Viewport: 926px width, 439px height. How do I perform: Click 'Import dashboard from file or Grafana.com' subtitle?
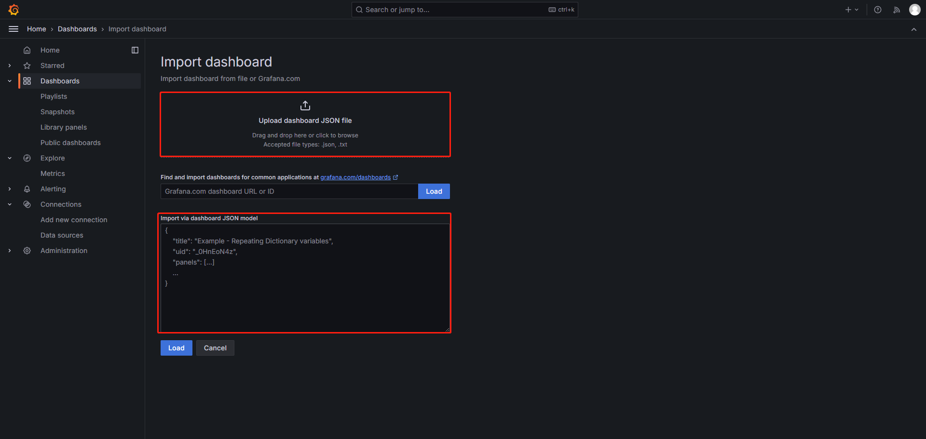pos(230,79)
